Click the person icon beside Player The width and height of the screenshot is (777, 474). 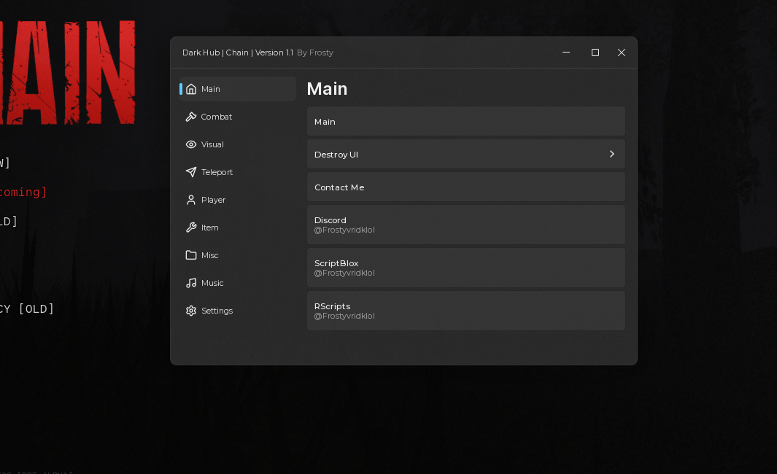[x=190, y=200]
